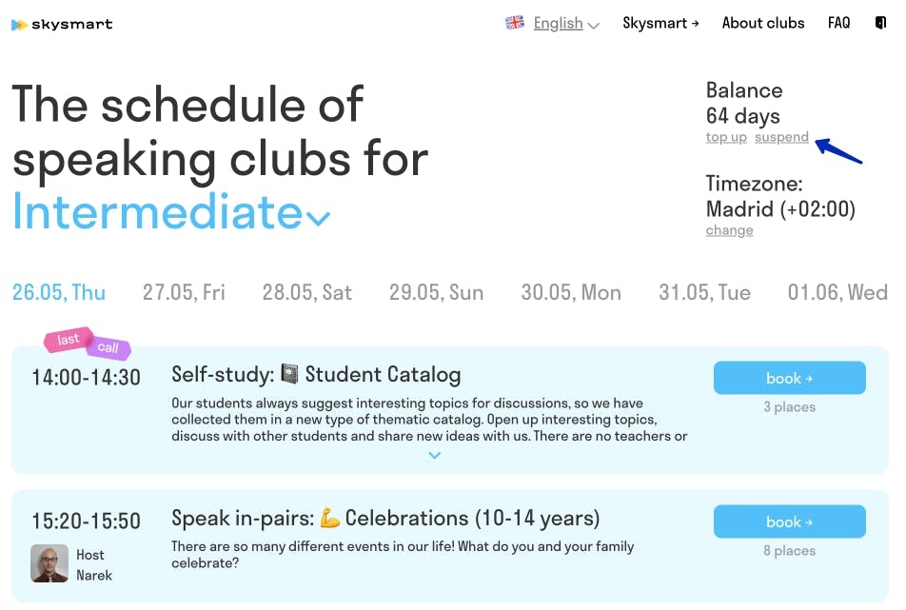Open the Skysmart arrow link
906x610 pixels.
(660, 23)
